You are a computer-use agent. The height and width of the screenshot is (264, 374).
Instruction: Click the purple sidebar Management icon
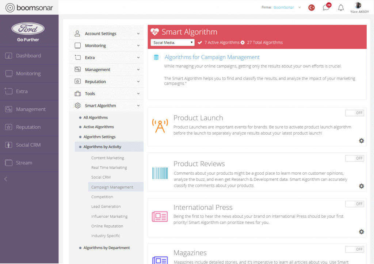click(x=9, y=109)
